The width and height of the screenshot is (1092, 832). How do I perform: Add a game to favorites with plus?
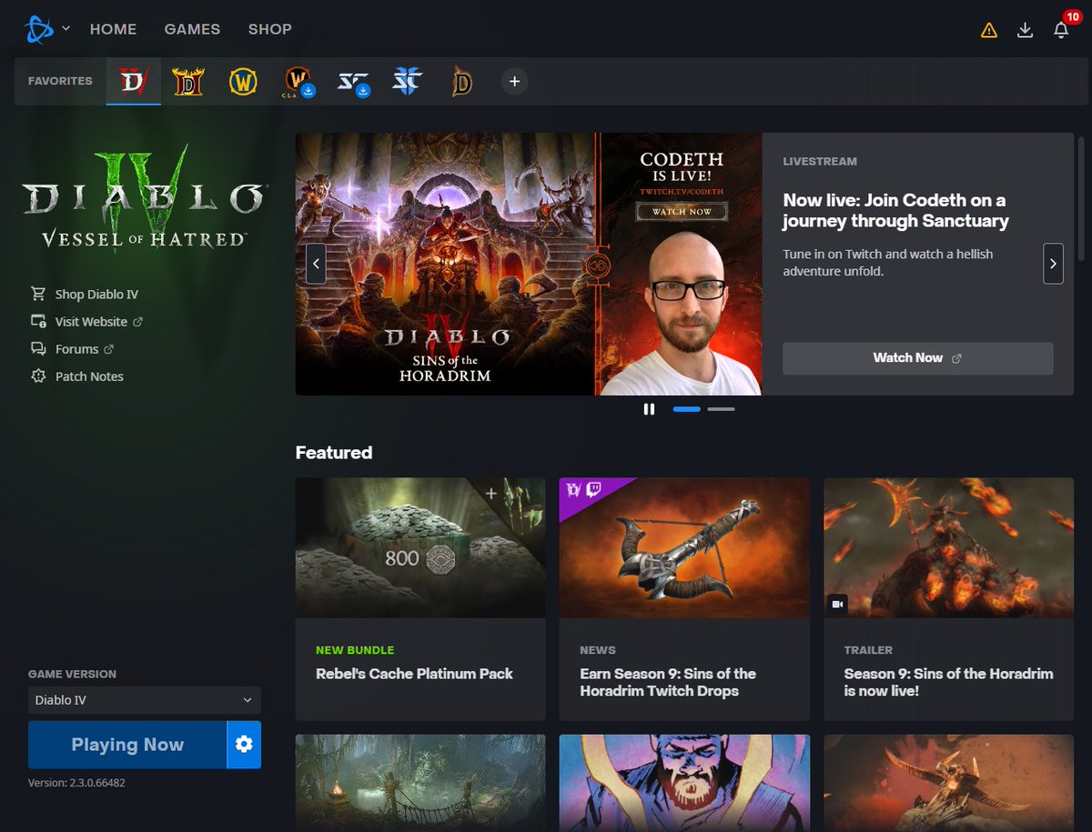[514, 81]
